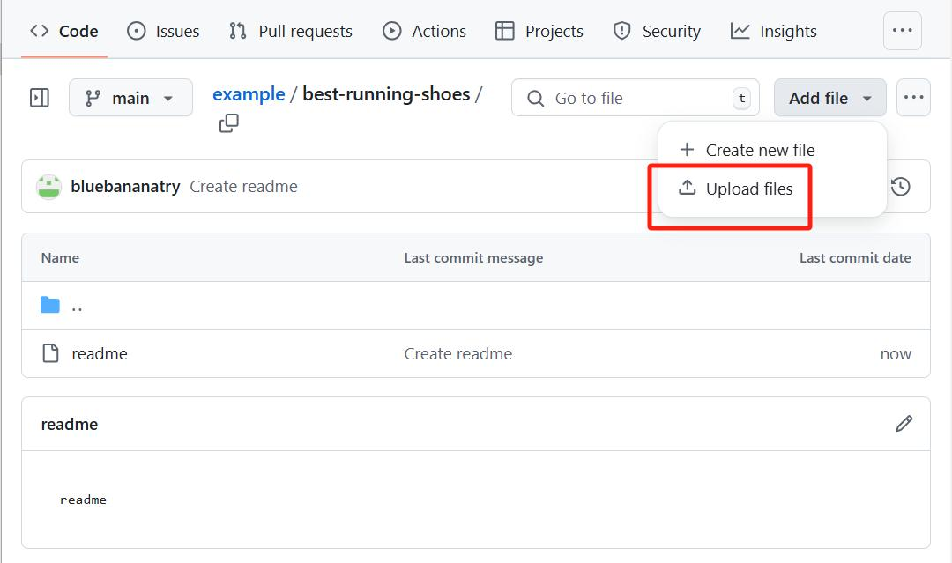This screenshot has width=952, height=563.
Task: Open the repository nav overflow menu
Action: pyautogui.click(x=903, y=30)
